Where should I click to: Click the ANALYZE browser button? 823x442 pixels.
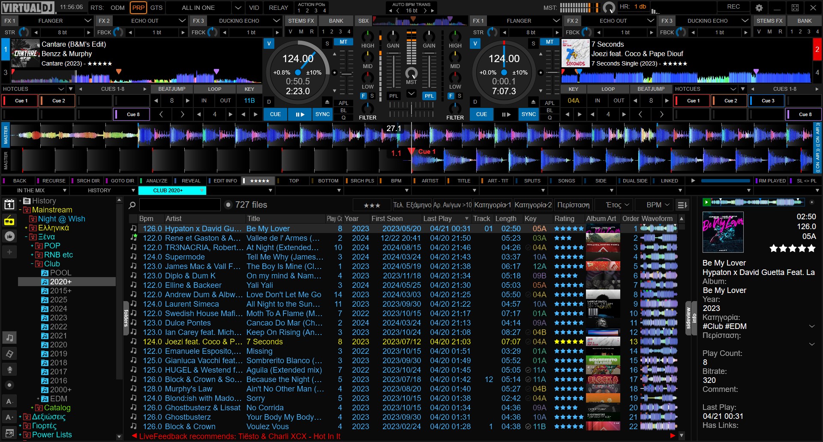[x=157, y=181]
